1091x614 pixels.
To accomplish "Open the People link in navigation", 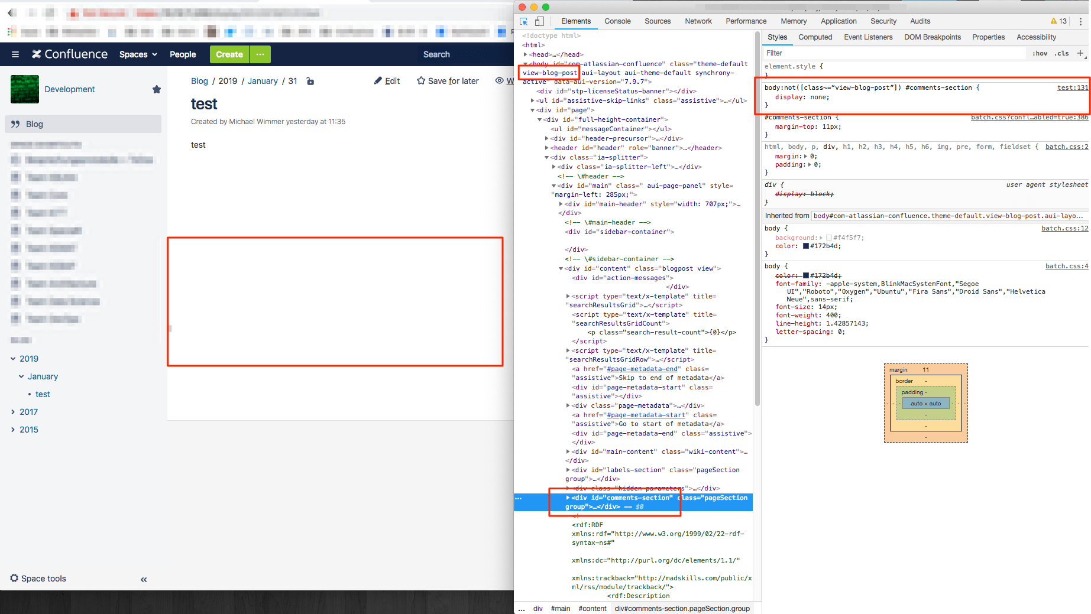I will pos(183,54).
